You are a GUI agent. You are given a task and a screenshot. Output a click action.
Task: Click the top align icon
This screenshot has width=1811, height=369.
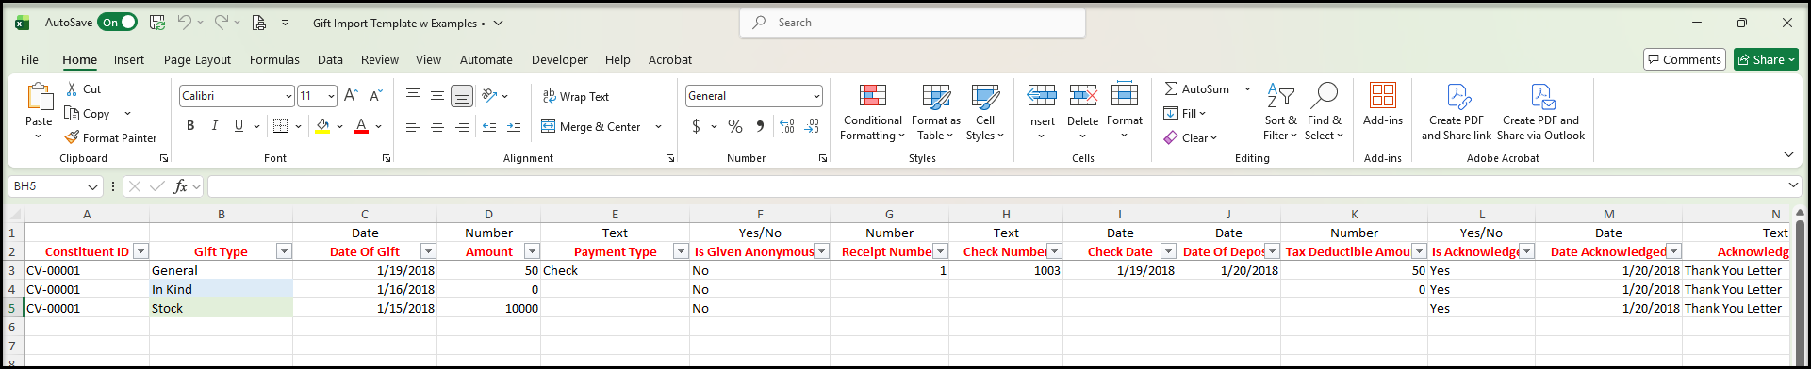coord(413,96)
